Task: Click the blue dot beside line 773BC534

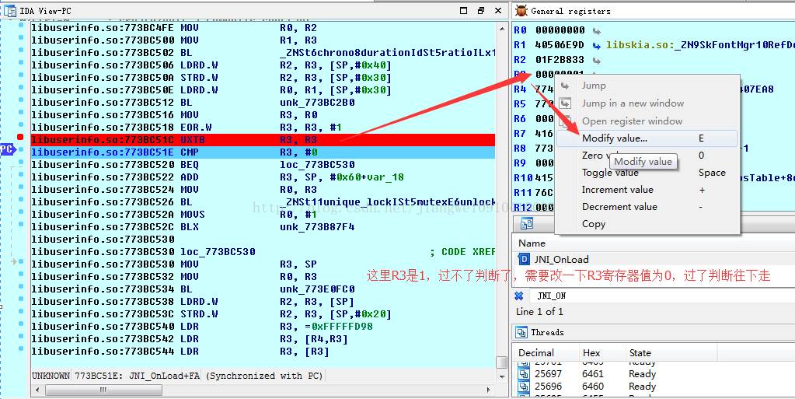Action: pos(21,286)
